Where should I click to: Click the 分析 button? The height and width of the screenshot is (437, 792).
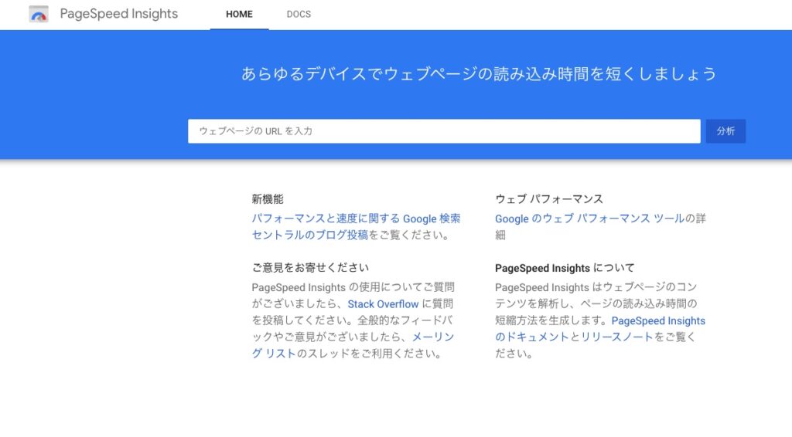tap(725, 131)
